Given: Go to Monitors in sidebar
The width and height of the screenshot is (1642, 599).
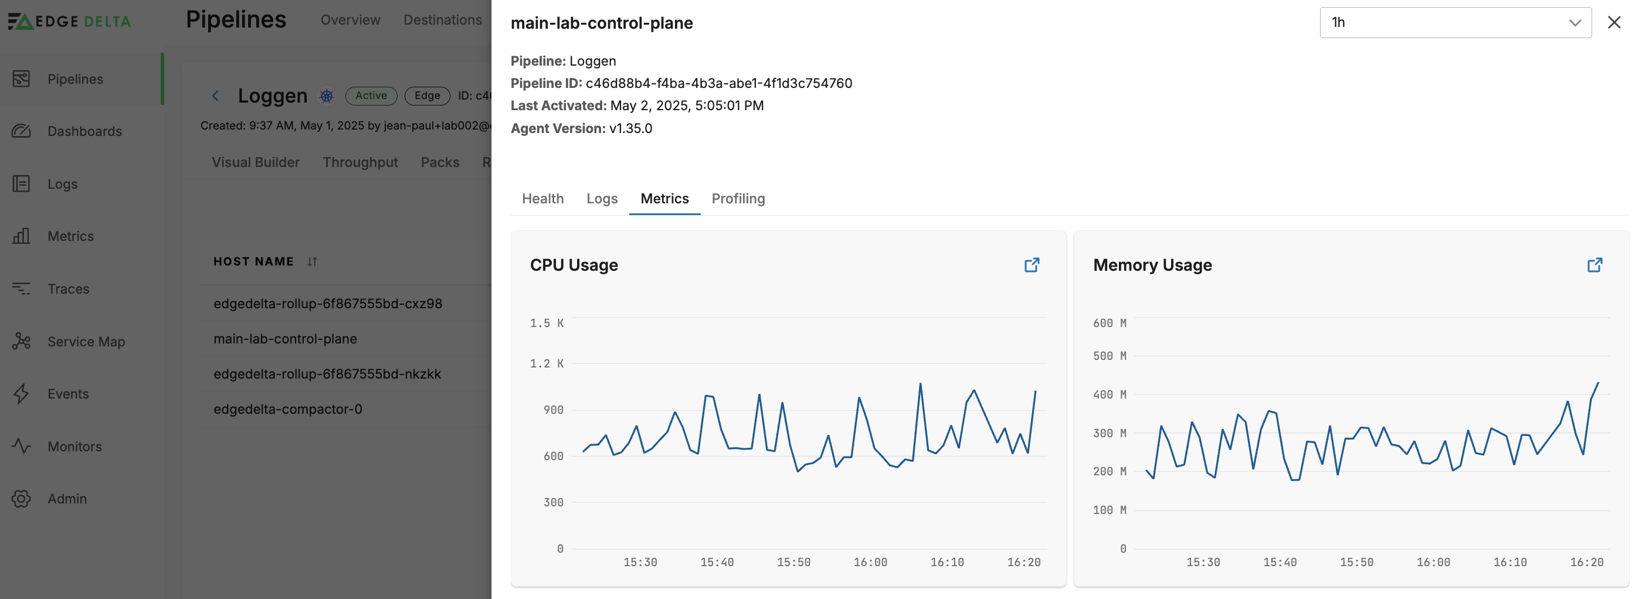Looking at the screenshot, I should click(x=74, y=446).
